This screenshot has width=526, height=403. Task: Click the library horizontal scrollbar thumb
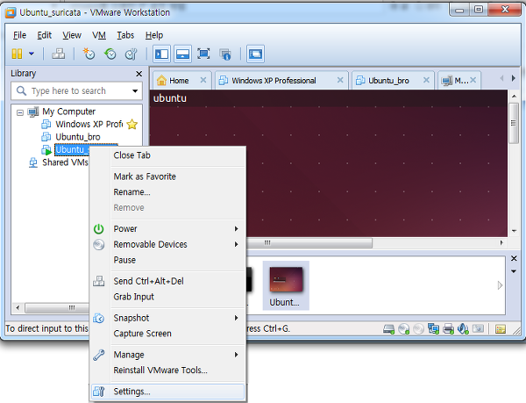click(57, 307)
